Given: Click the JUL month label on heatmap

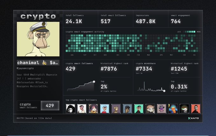Looking at the screenshot, I should (194, 55).
